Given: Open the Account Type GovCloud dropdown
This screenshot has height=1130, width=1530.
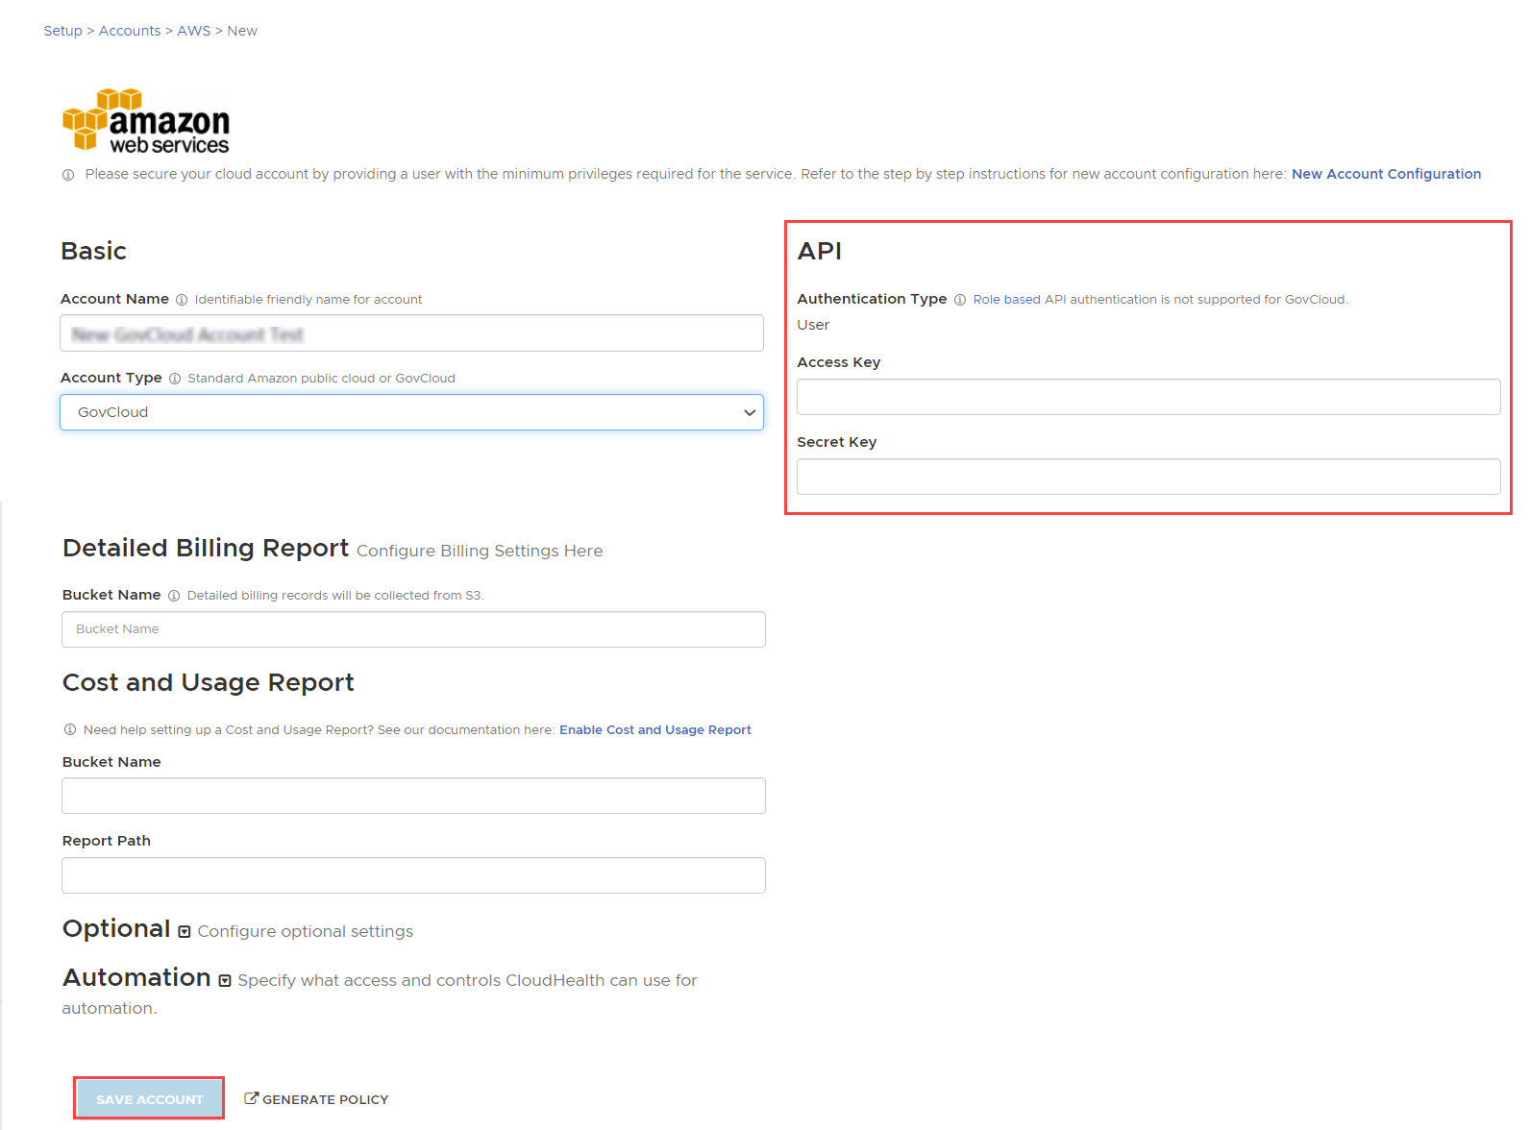Looking at the screenshot, I should tap(411, 412).
